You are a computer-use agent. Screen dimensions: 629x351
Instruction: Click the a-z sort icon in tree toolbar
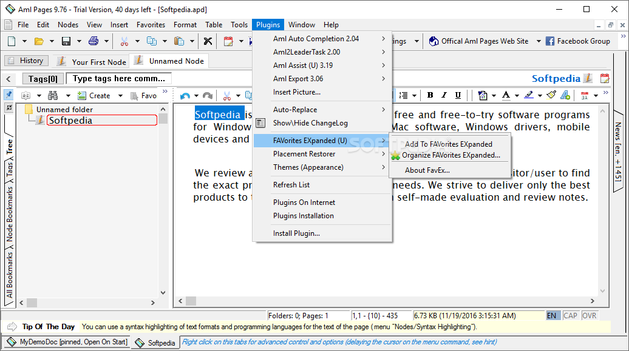(26, 95)
